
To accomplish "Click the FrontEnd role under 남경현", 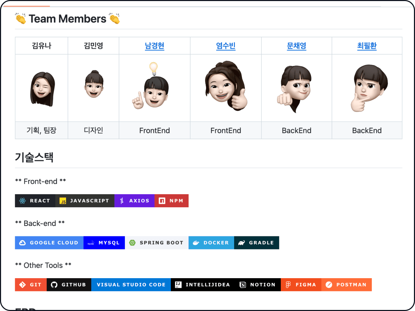I will point(155,131).
